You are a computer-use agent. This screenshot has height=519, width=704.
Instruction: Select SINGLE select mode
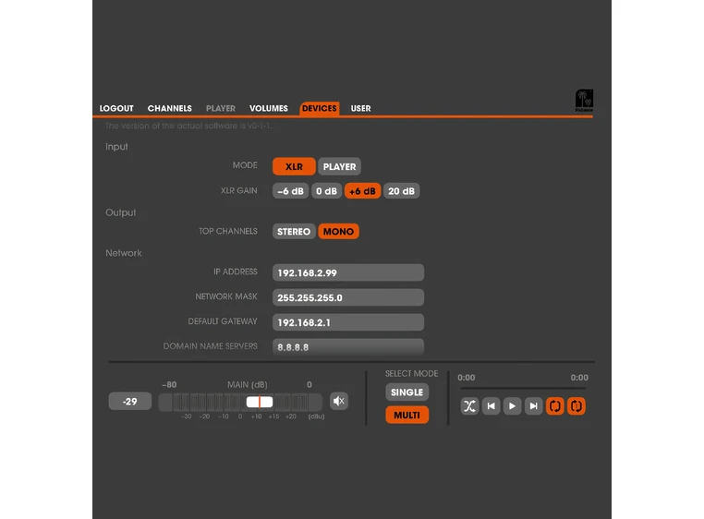click(407, 392)
